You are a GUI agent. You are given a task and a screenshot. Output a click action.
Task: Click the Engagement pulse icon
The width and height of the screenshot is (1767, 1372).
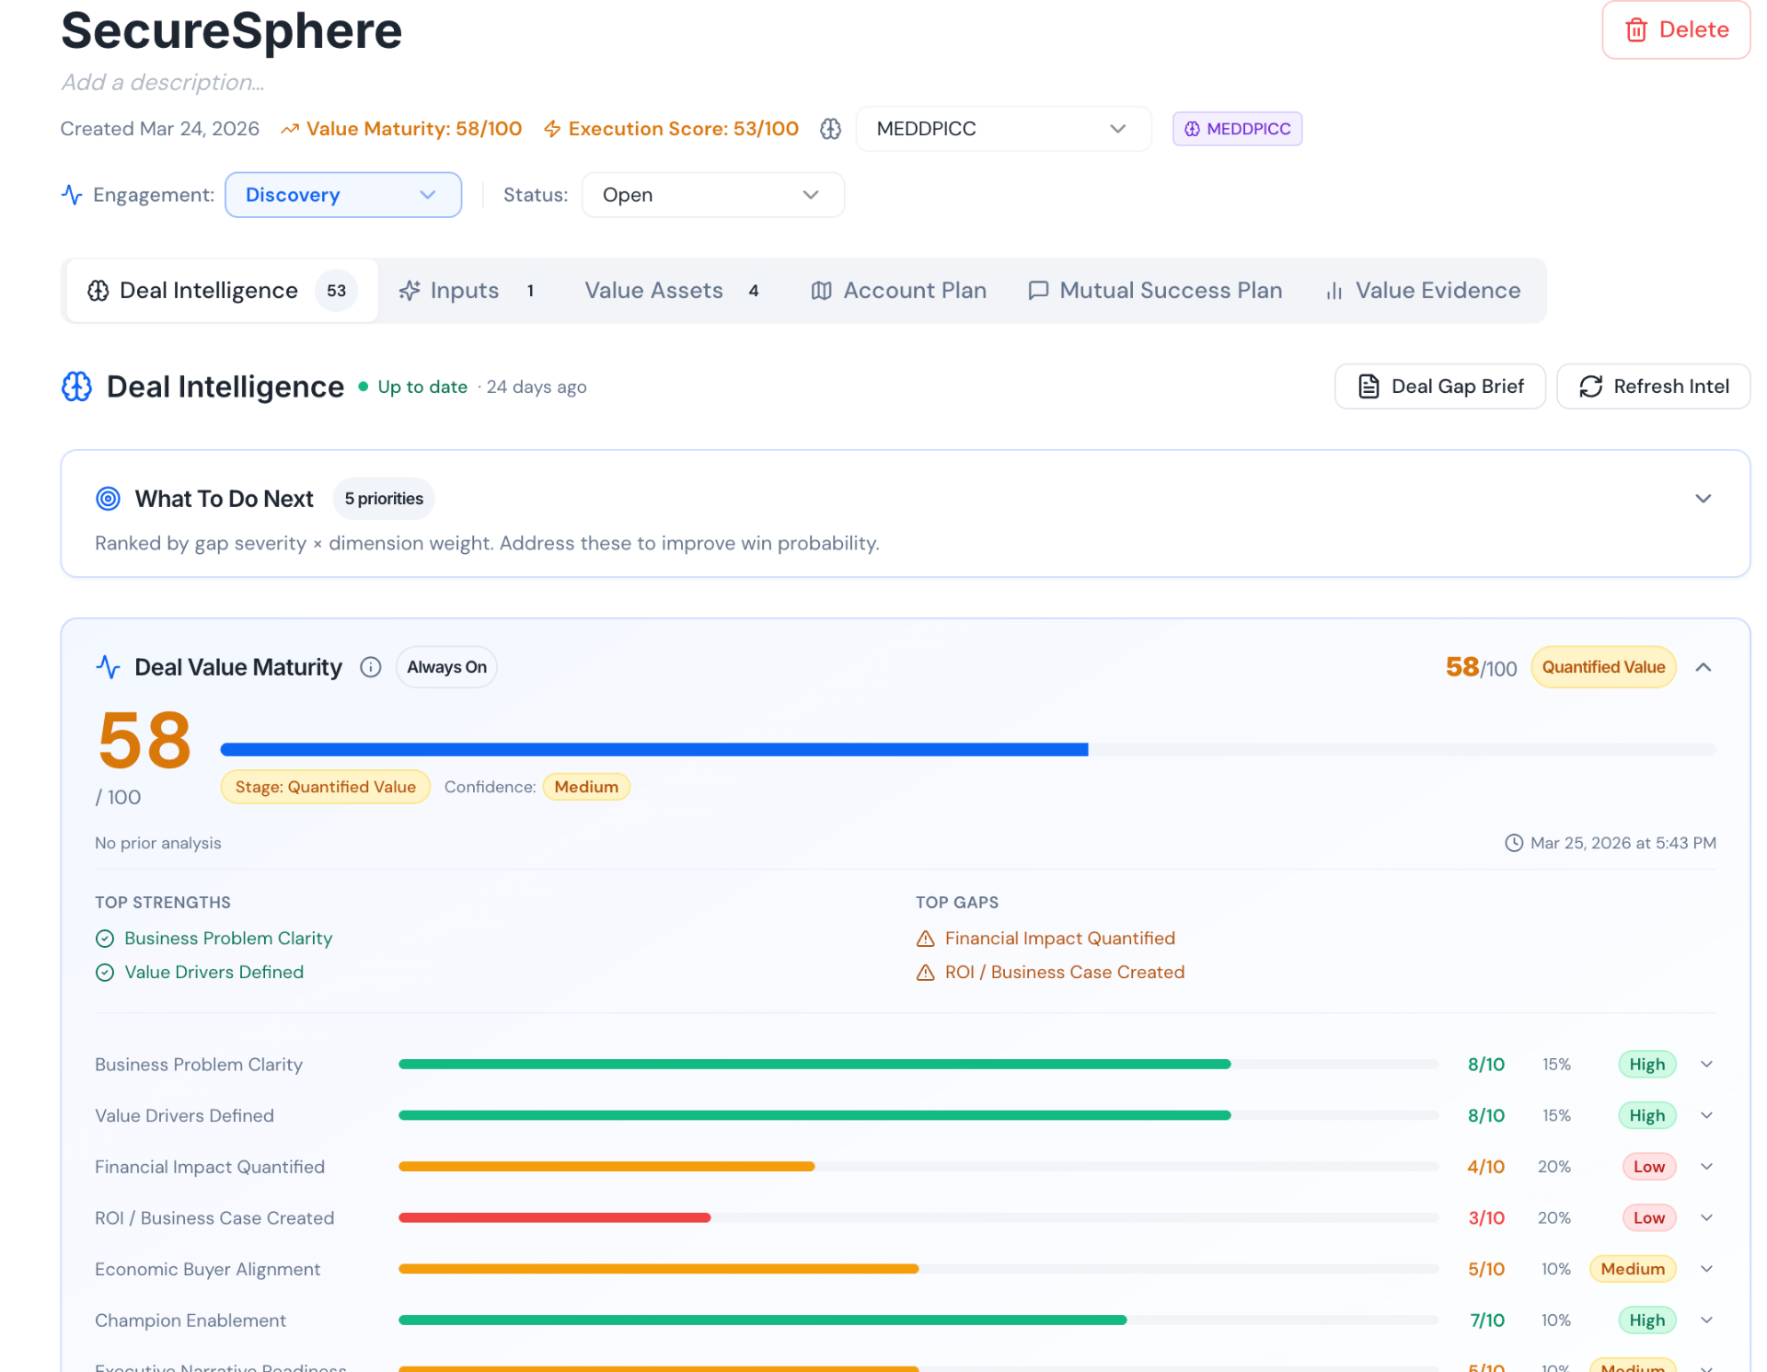pyautogui.click(x=72, y=194)
